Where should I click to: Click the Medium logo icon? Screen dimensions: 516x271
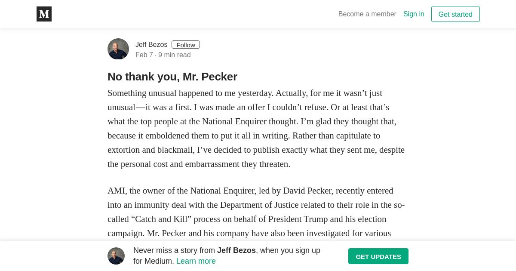pos(44,14)
